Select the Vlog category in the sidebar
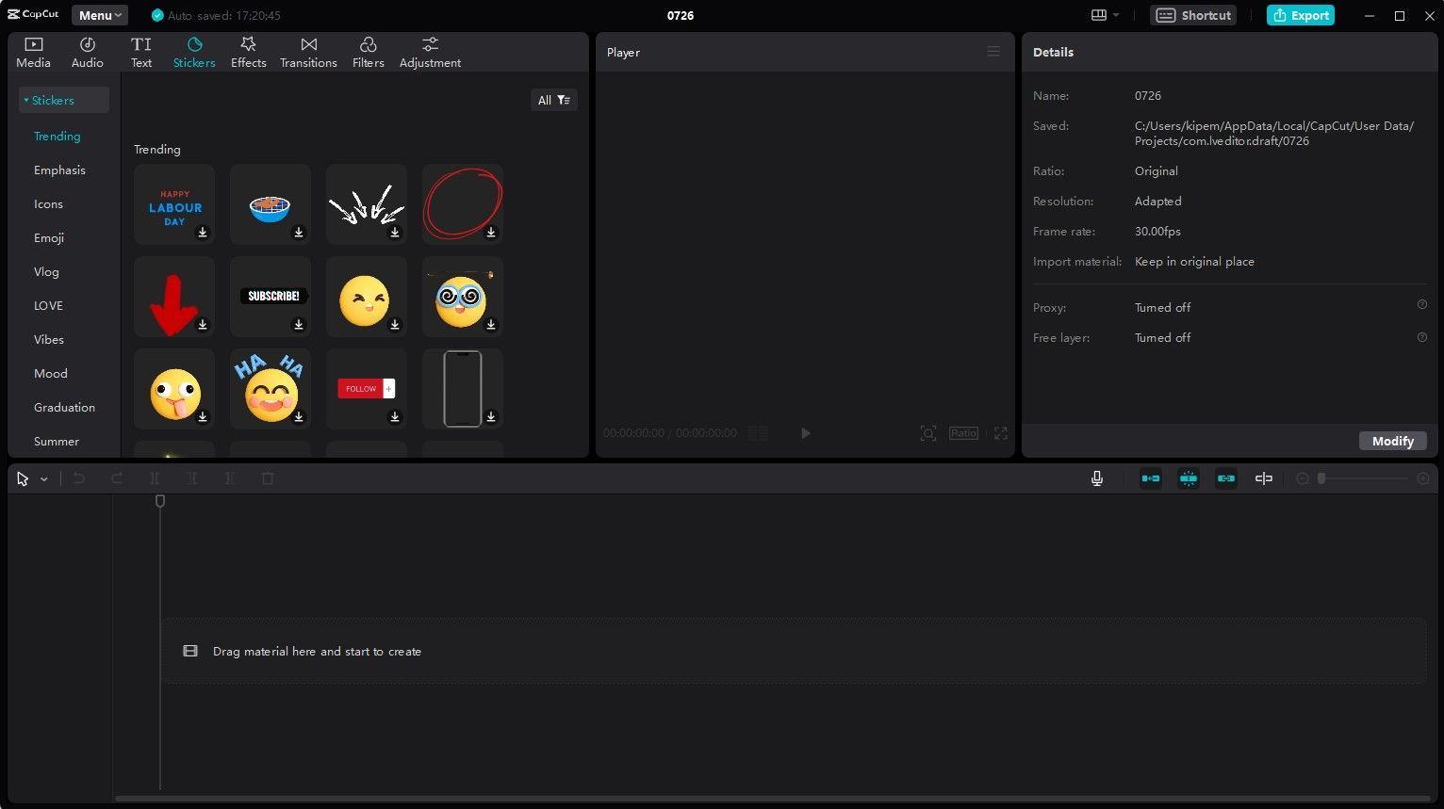This screenshot has height=809, width=1444. pos(46,271)
